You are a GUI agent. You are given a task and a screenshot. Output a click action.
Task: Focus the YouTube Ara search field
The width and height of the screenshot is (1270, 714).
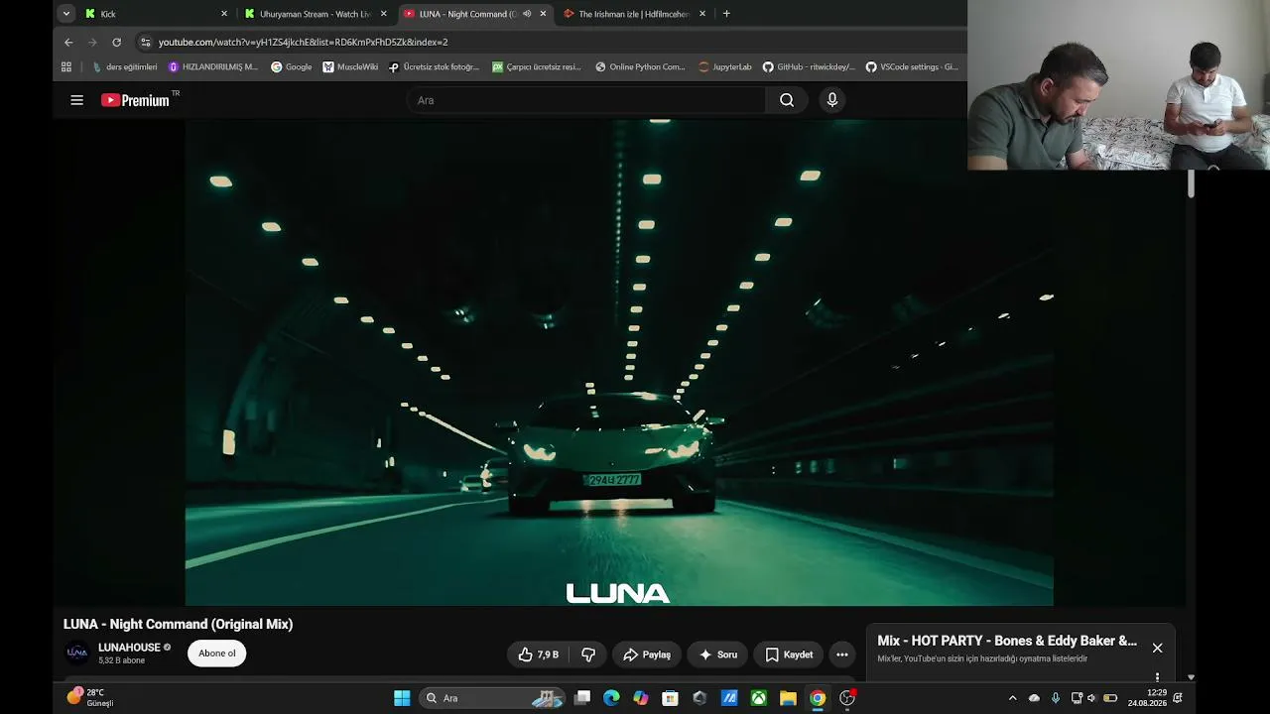tap(585, 100)
